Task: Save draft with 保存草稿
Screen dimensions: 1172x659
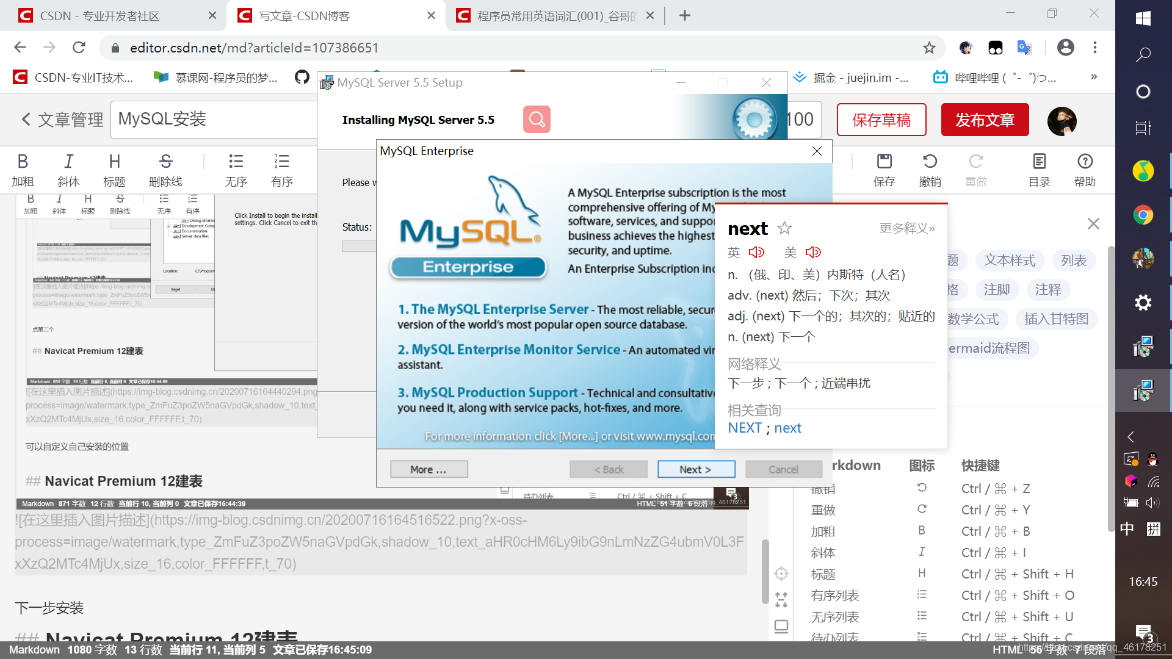Action: [881, 120]
